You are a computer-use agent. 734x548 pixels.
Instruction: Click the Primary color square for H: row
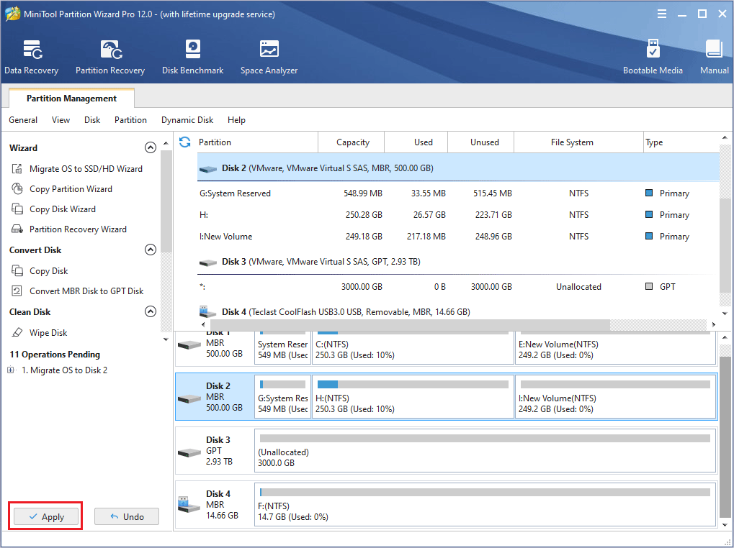pos(649,214)
